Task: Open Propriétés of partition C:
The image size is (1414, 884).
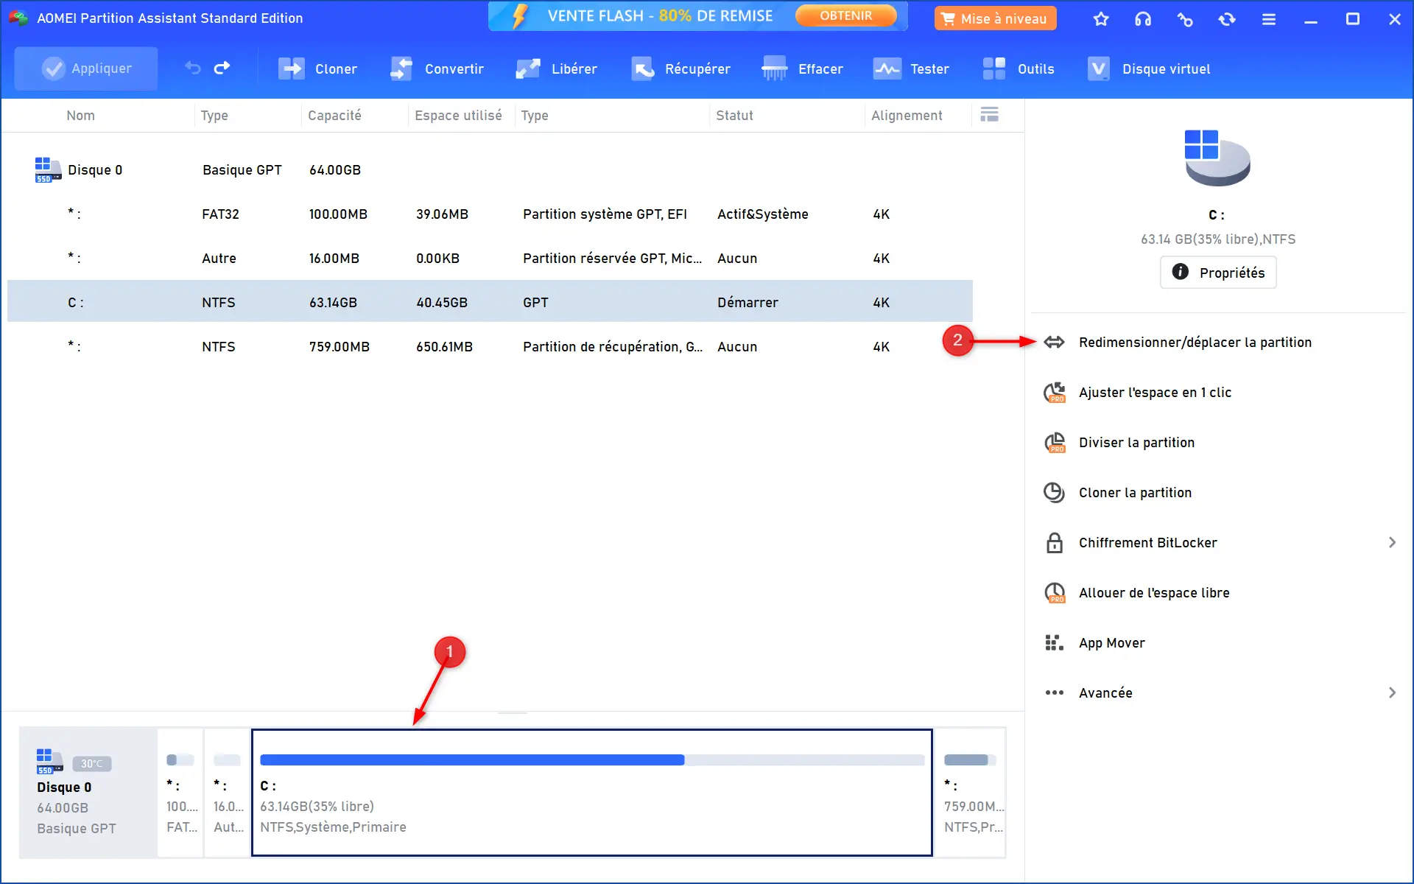Action: (1218, 273)
